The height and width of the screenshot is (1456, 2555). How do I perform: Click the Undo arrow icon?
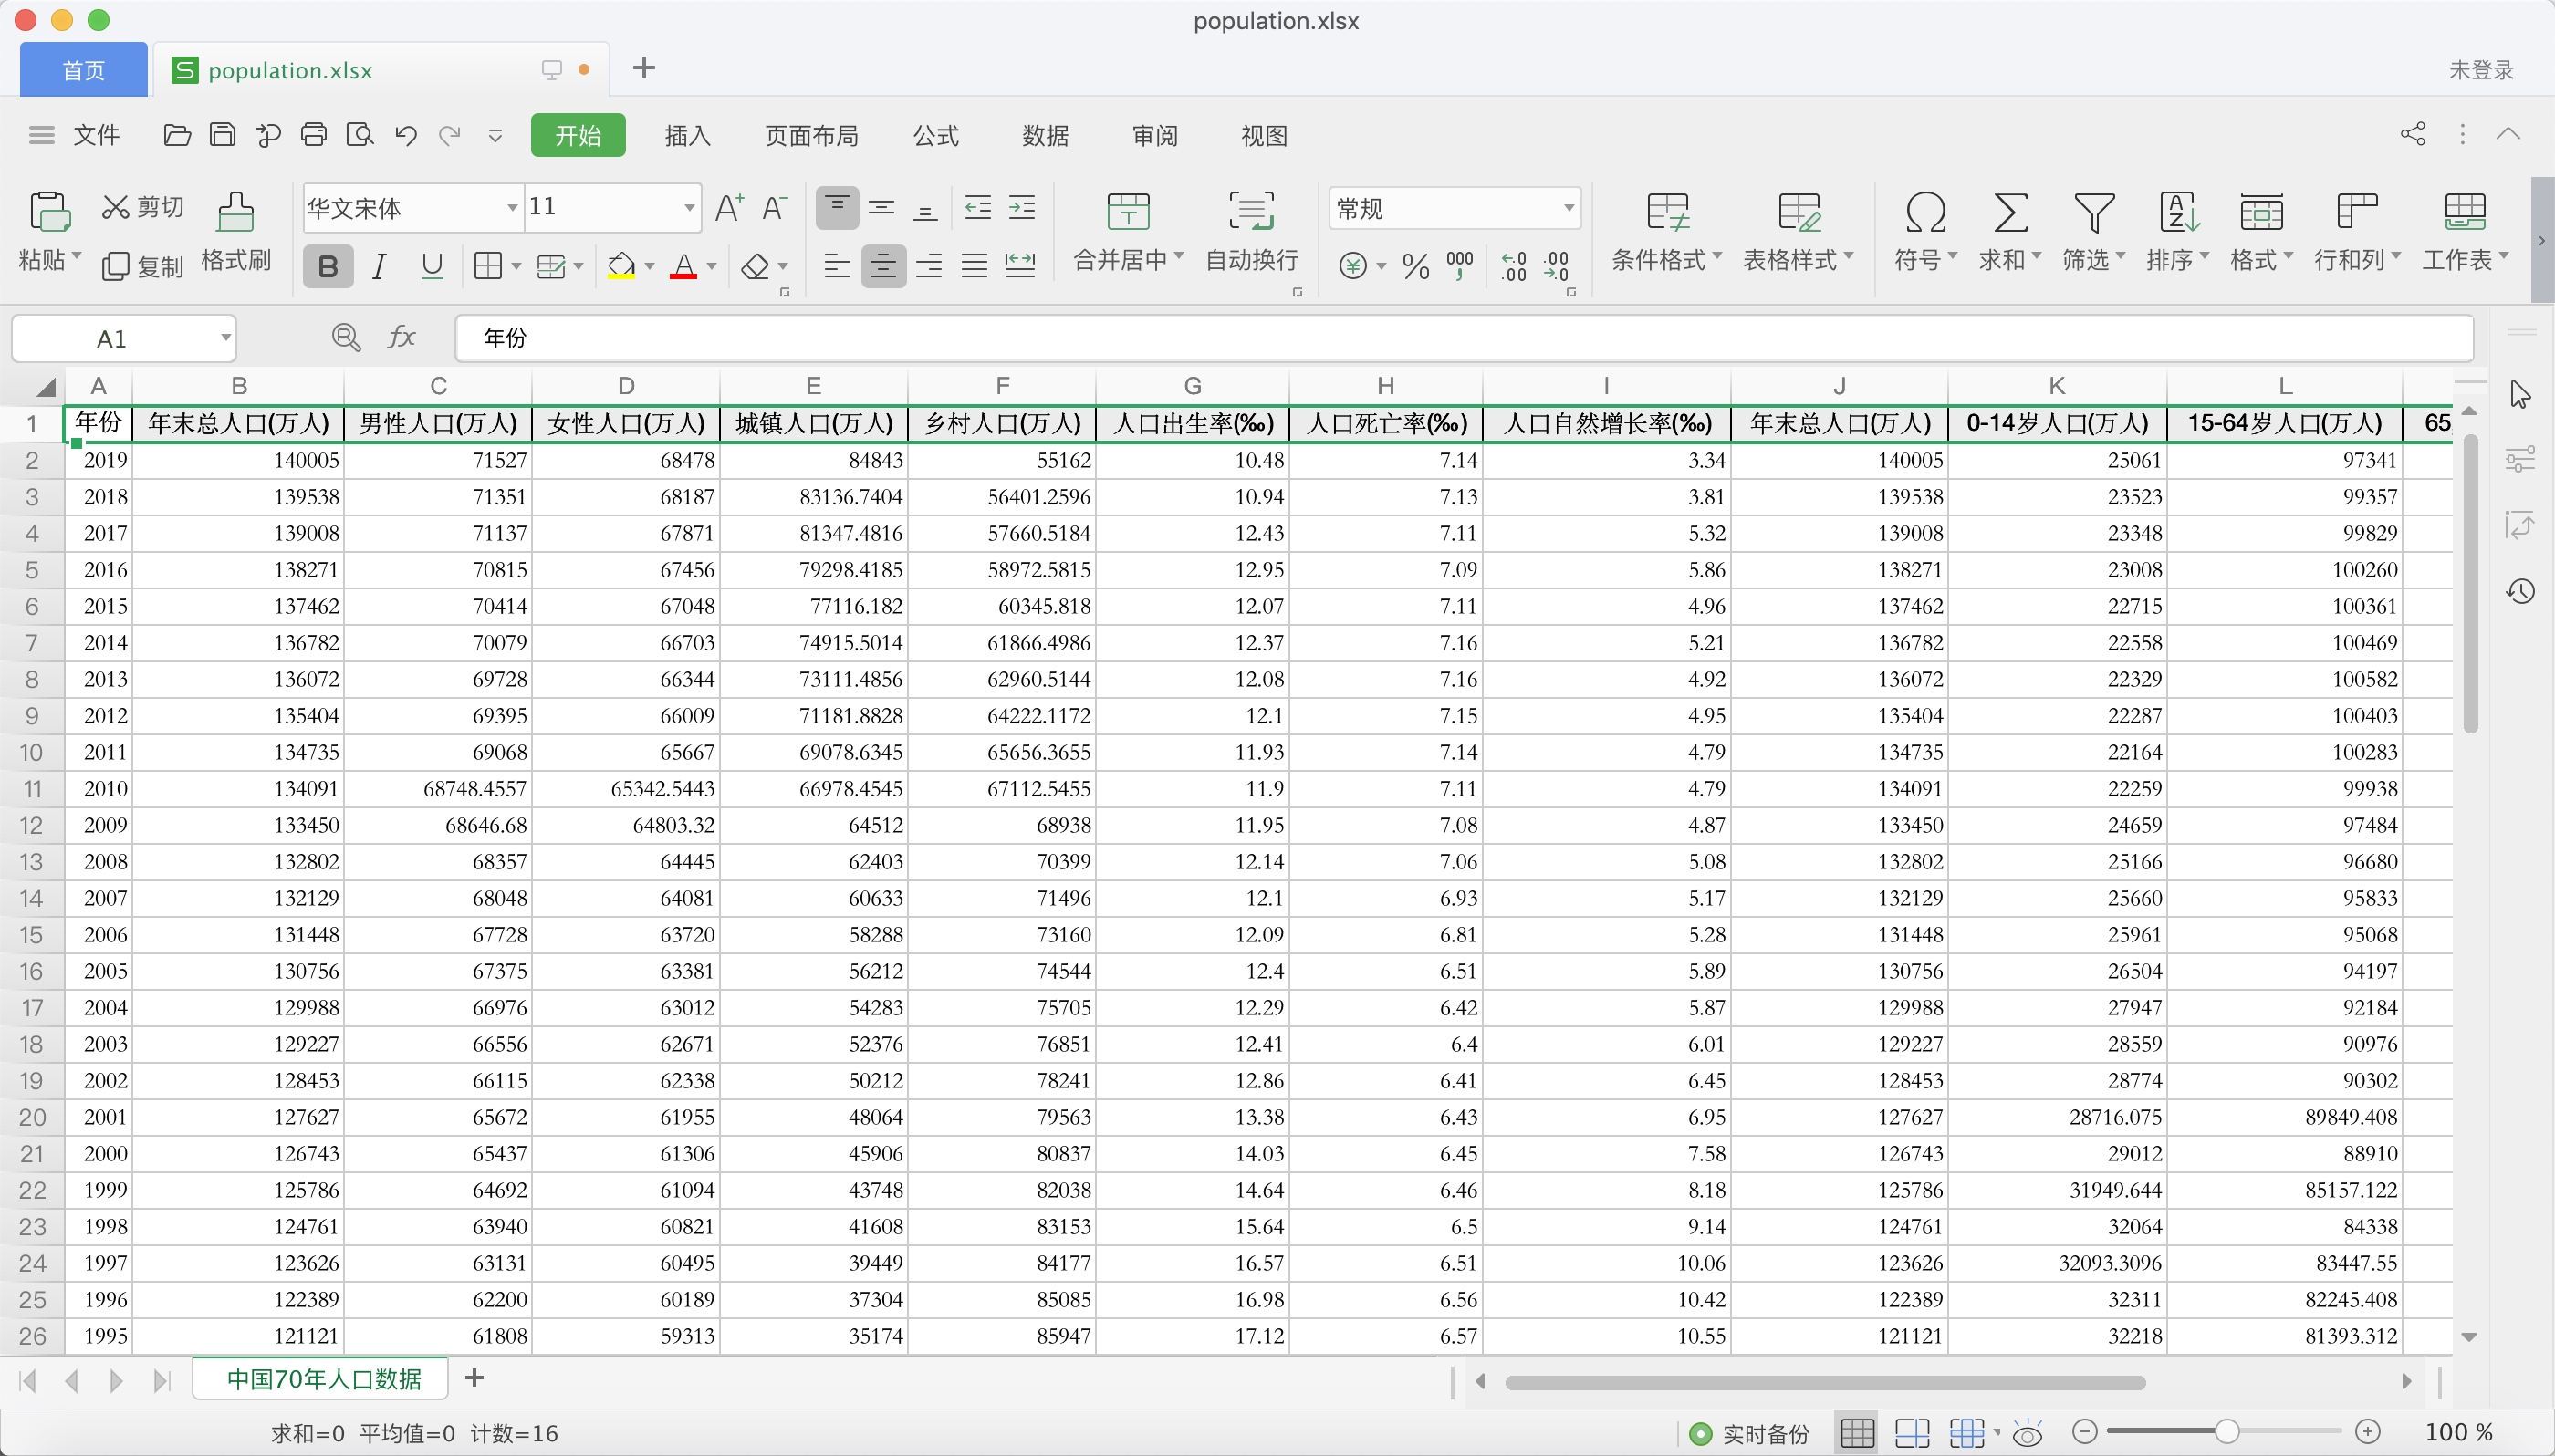pos(405,135)
